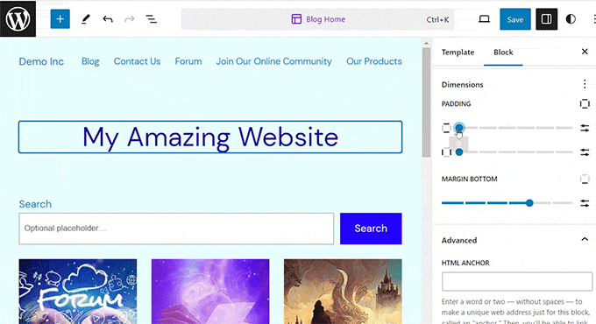Click the horizontal padding slider thumb
Screen dimensions: 596x324
(x=459, y=152)
